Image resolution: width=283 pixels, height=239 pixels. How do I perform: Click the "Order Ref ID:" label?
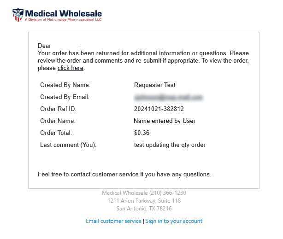[x=58, y=109]
